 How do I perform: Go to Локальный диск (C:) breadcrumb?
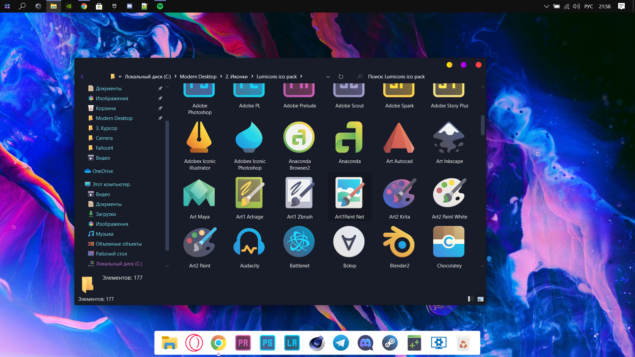pos(148,76)
